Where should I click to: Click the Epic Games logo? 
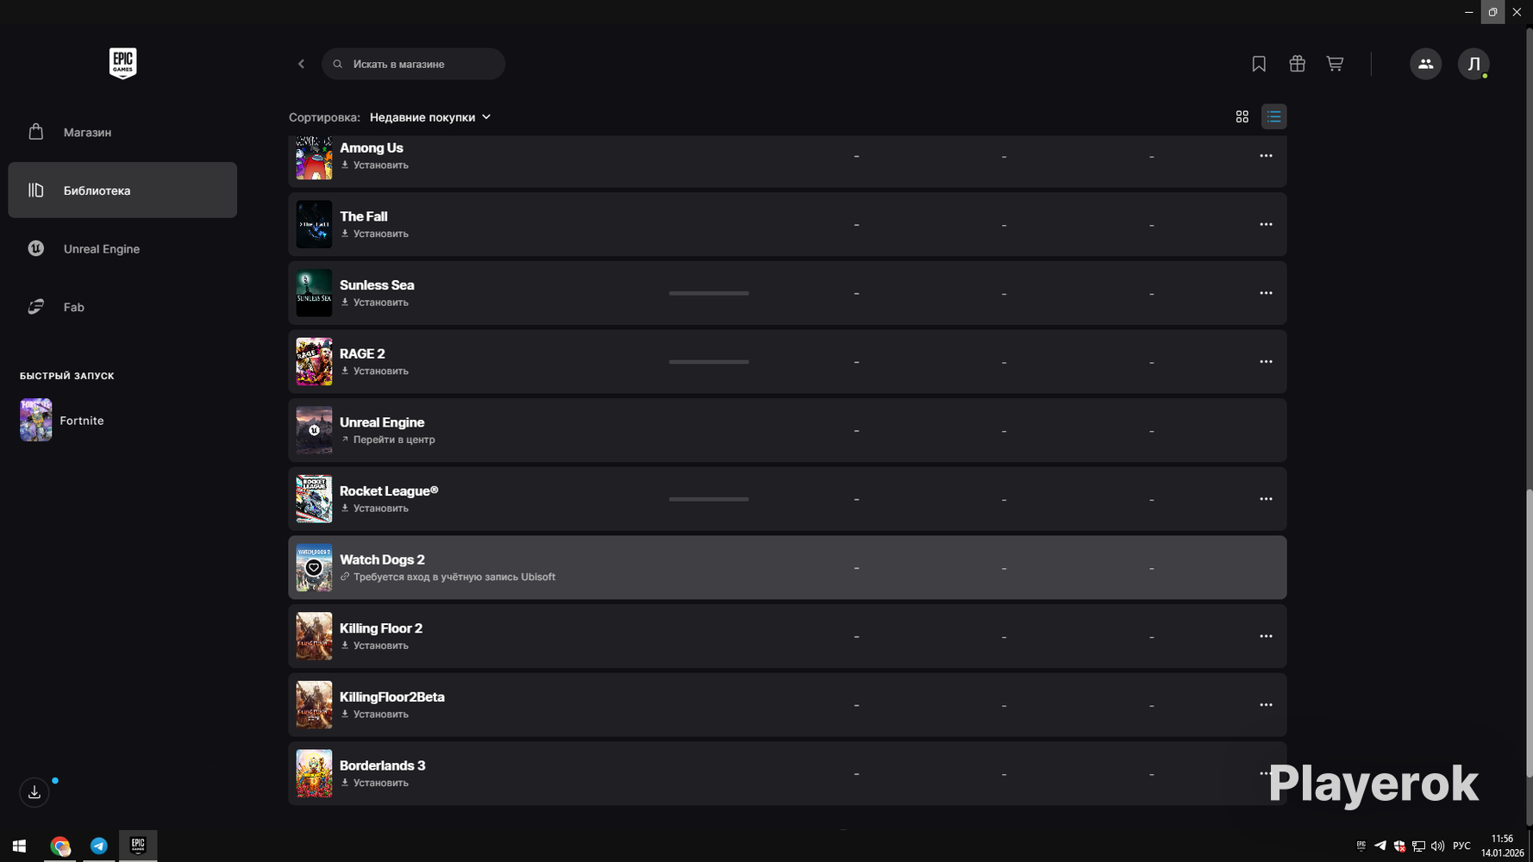pyautogui.click(x=122, y=63)
